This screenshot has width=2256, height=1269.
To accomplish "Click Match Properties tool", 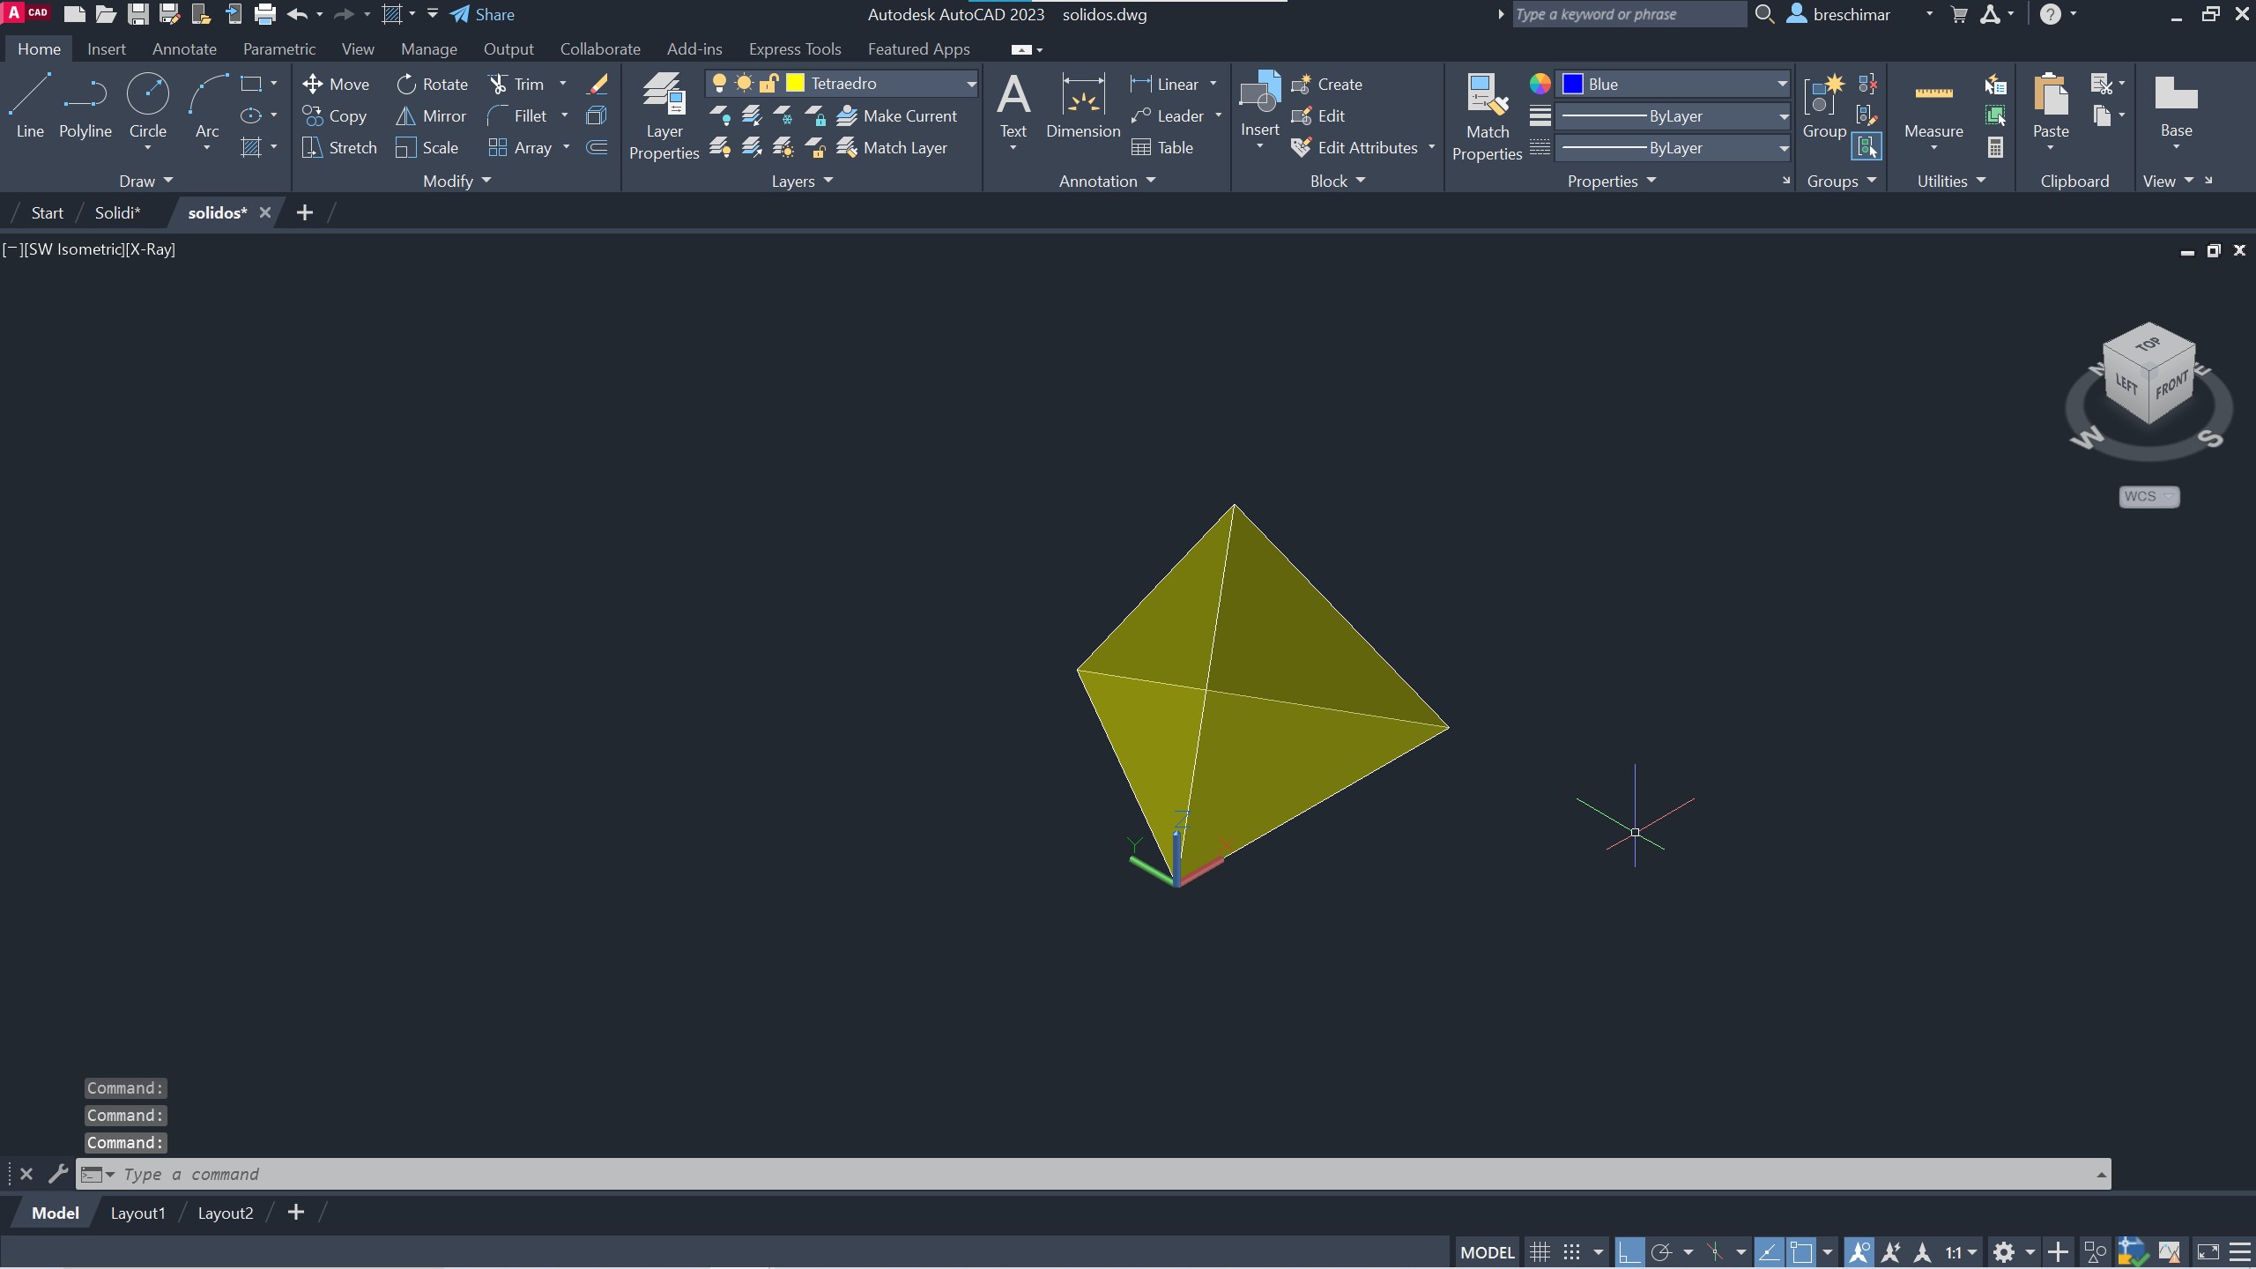I will [x=1487, y=116].
